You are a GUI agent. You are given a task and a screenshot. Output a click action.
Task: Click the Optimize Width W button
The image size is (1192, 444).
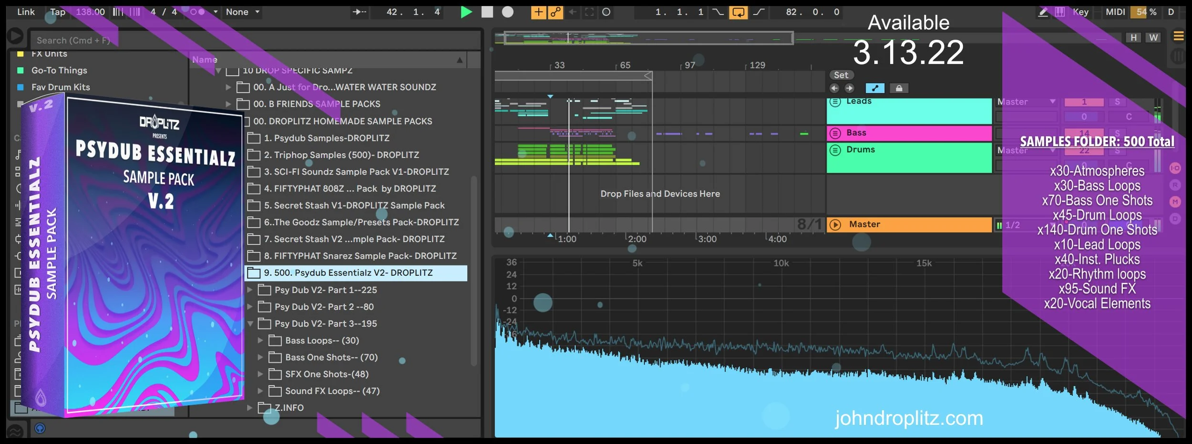coord(1153,38)
